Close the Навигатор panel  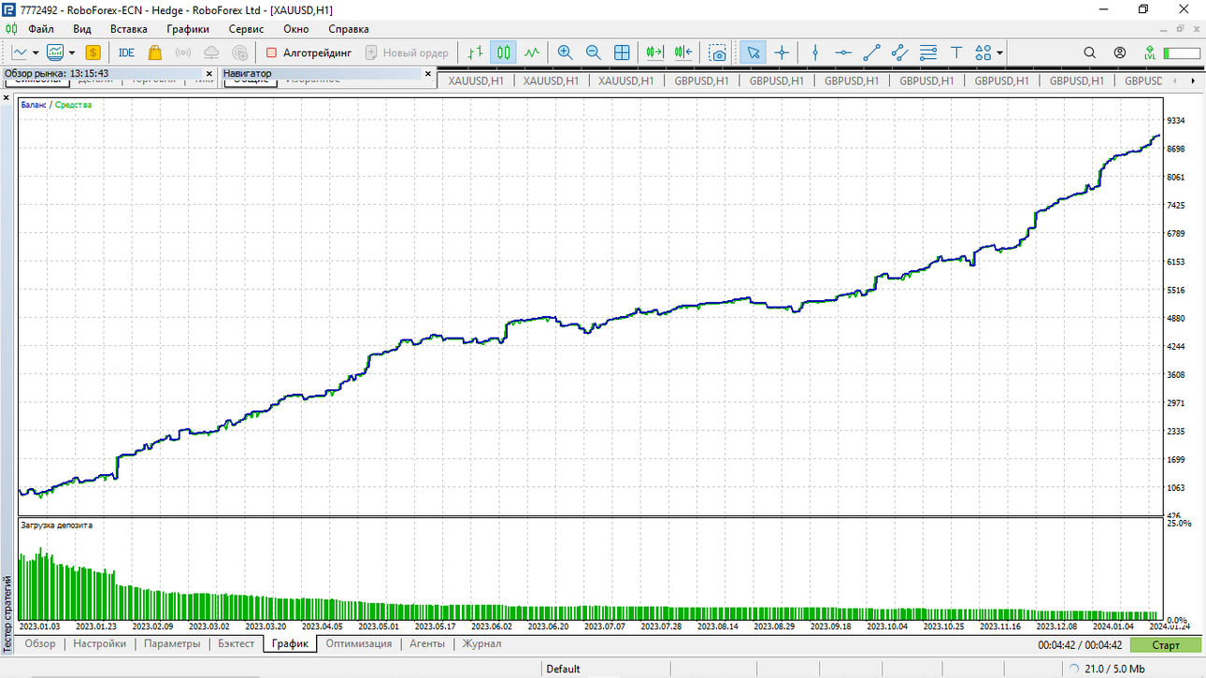click(428, 73)
